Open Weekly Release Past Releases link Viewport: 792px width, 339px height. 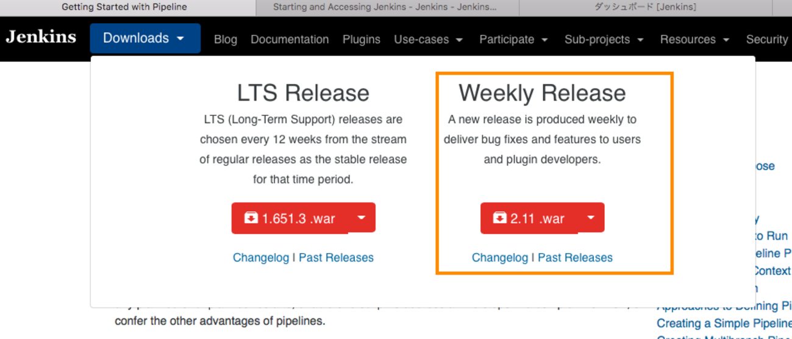575,258
